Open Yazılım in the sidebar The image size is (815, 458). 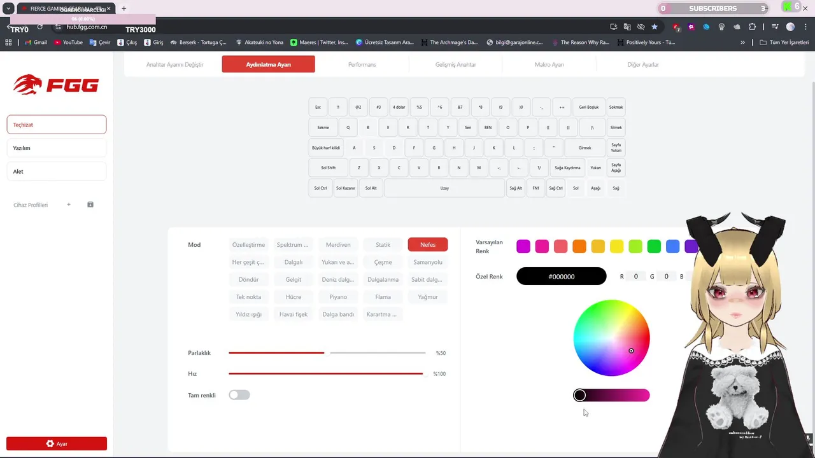[57, 148]
